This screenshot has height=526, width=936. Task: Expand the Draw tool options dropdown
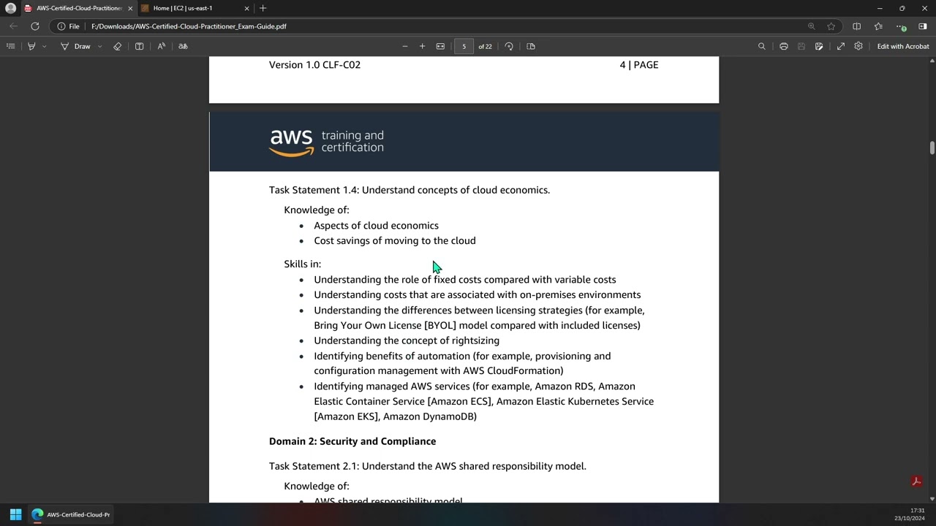99,46
